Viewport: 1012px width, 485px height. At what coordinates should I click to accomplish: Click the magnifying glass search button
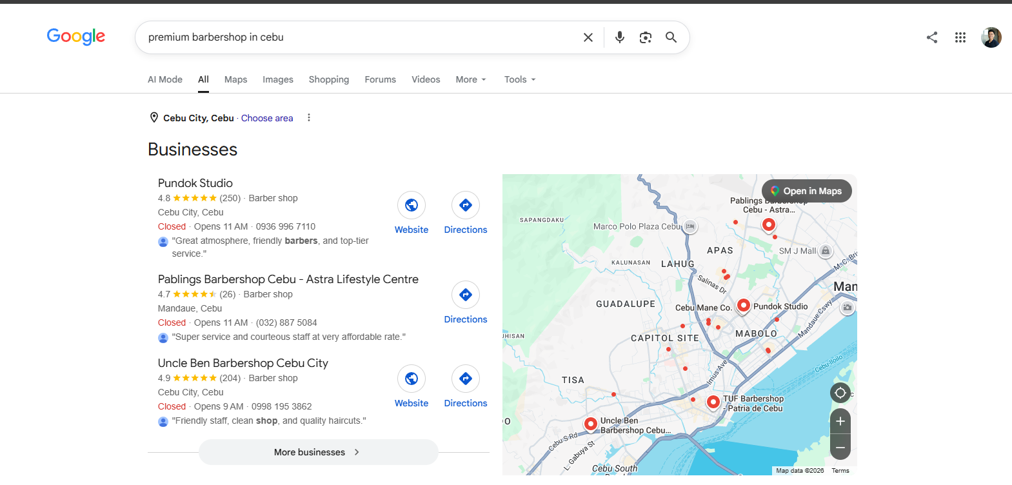tap(671, 37)
